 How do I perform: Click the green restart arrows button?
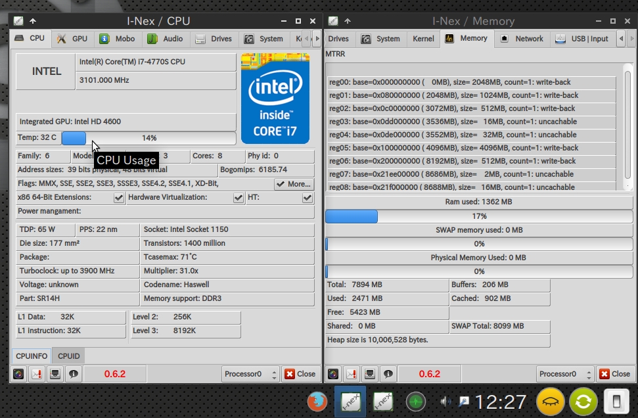point(583,402)
